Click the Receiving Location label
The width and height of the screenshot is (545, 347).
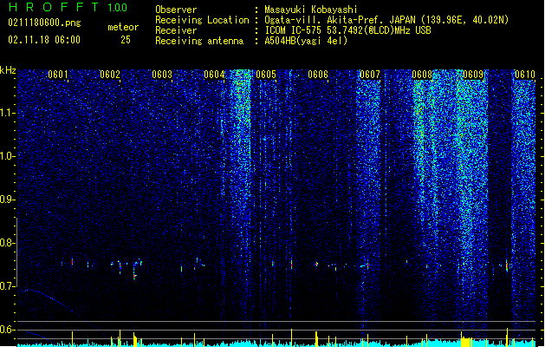pos(202,20)
